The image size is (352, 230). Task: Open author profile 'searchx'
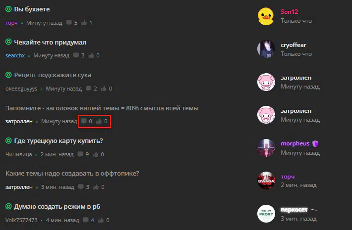[15, 55]
